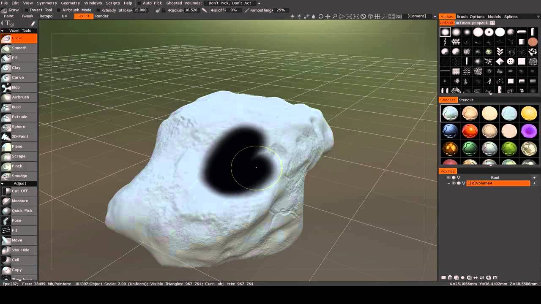541x304 pixels.
Task: Toggle visibility eye of Root volume
Action: pos(448,178)
